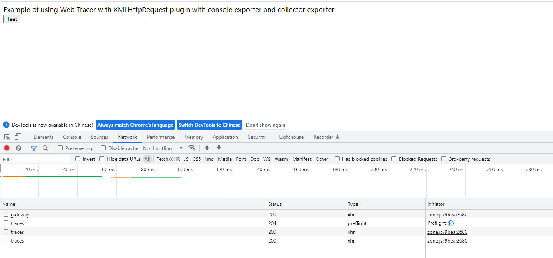Viewport: 553px width, 258px height.
Task: Type in the network Filter field
Action: tap(36, 159)
